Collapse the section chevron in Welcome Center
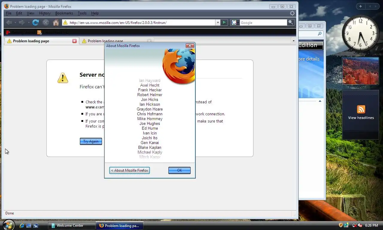The image size is (383, 230). (320, 101)
